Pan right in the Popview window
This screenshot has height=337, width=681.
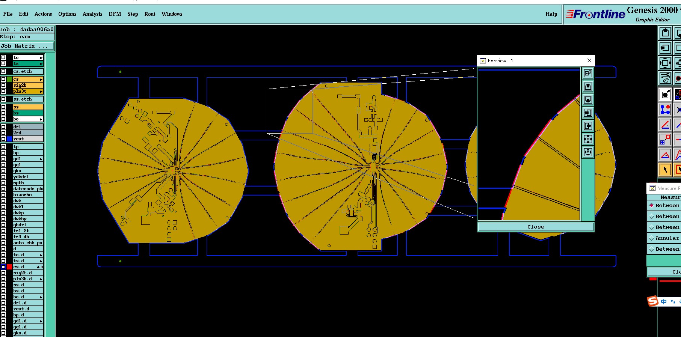tap(588, 126)
